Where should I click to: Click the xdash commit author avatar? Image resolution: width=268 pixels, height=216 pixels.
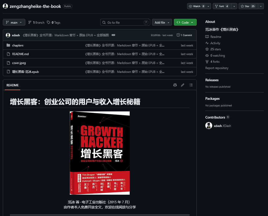(8, 35)
